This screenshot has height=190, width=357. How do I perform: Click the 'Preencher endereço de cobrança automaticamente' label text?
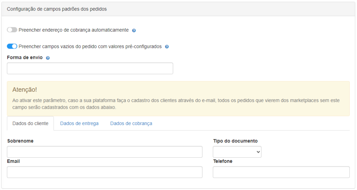[x=74, y=30]
